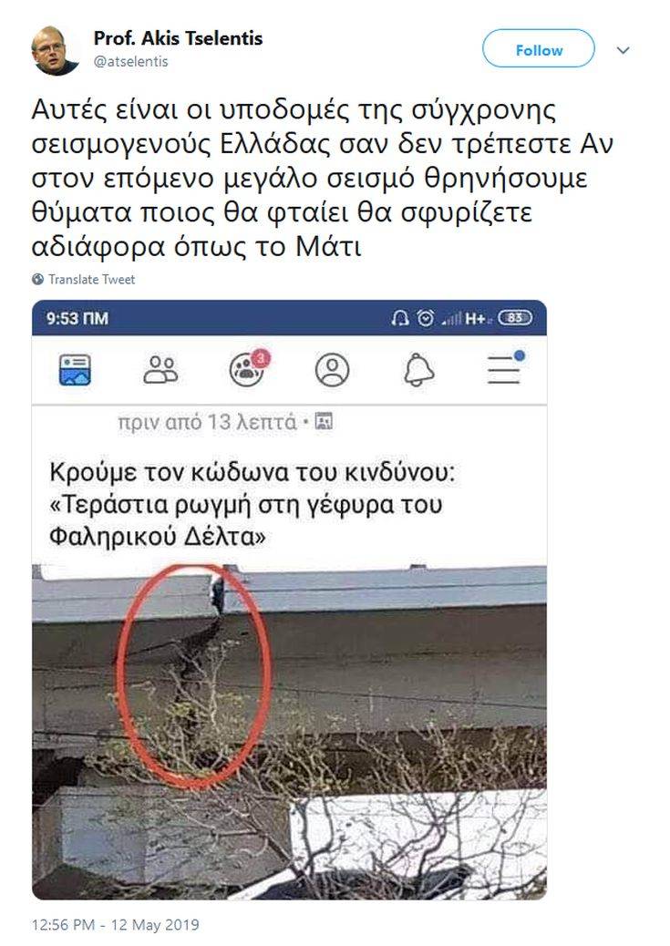Select the Facebook profile icon
Viewport: 670px width, 946px height.
point(332,370)
